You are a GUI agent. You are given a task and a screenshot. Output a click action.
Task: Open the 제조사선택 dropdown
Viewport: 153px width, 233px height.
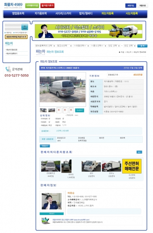[64, 46]
